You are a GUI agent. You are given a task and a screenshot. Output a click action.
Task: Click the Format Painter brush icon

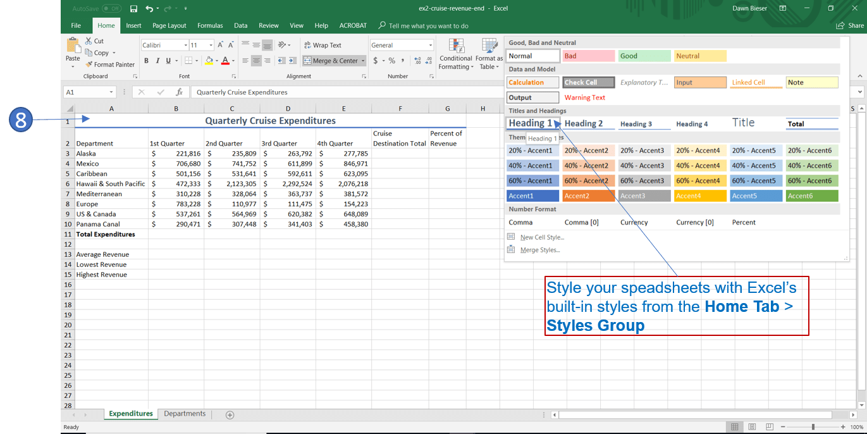[89, 65]
